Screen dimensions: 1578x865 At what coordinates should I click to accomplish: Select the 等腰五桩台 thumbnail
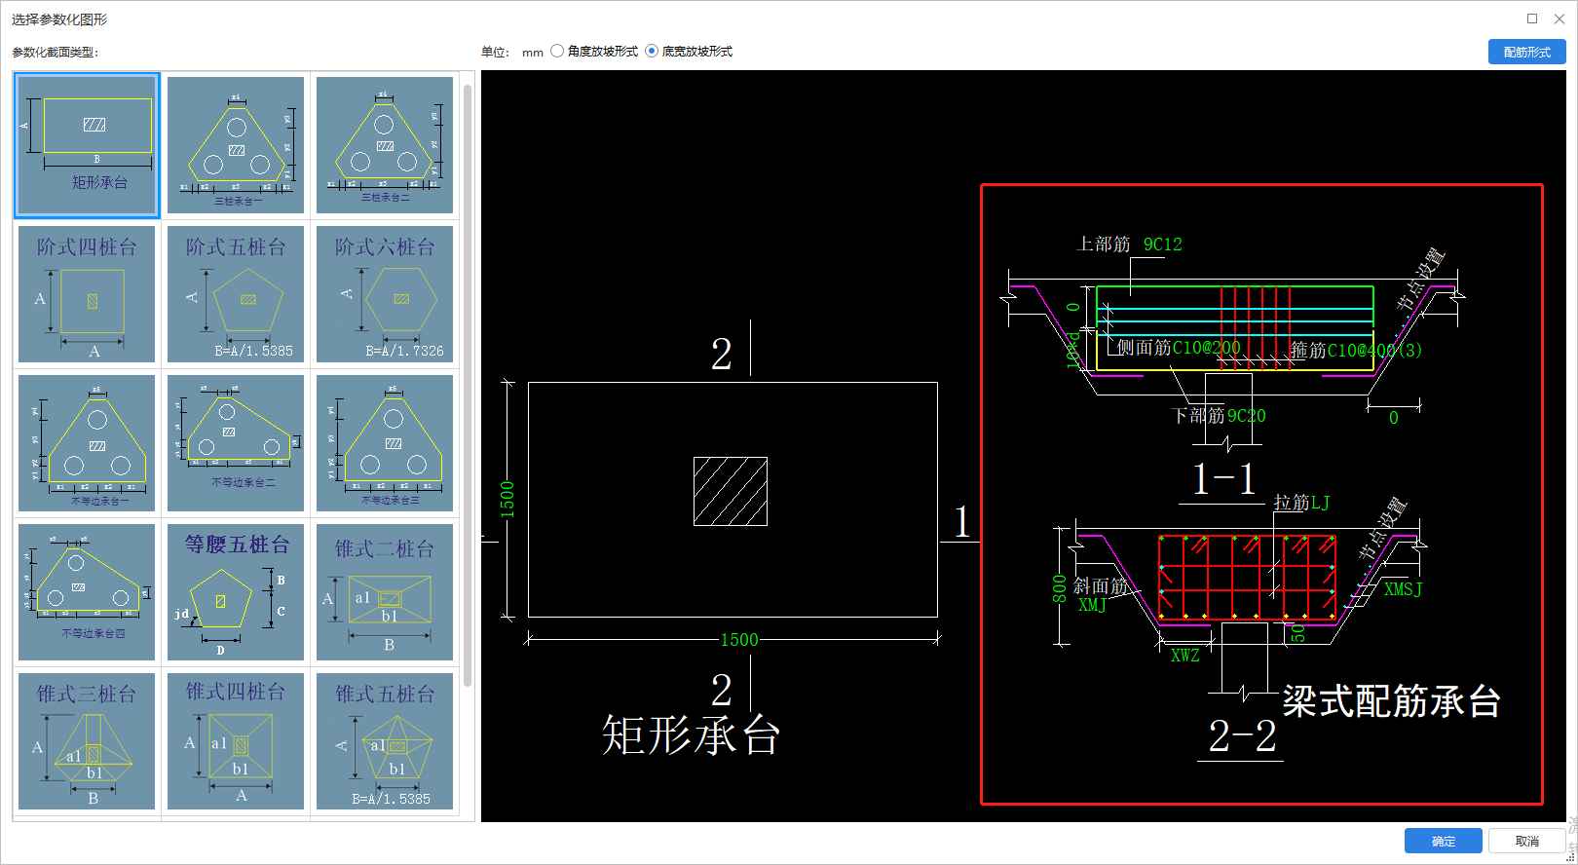click(x=236, y=592)
